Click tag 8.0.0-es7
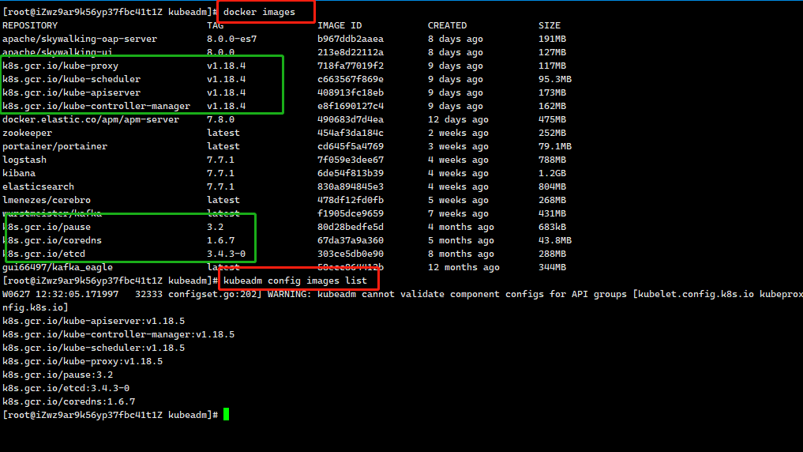The image size is (803, 452). [231, 39]
